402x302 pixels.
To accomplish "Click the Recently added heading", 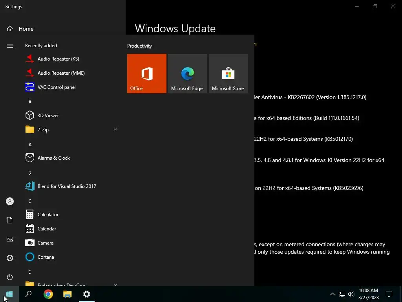I will pyautogui.click(x=41, y=46).
